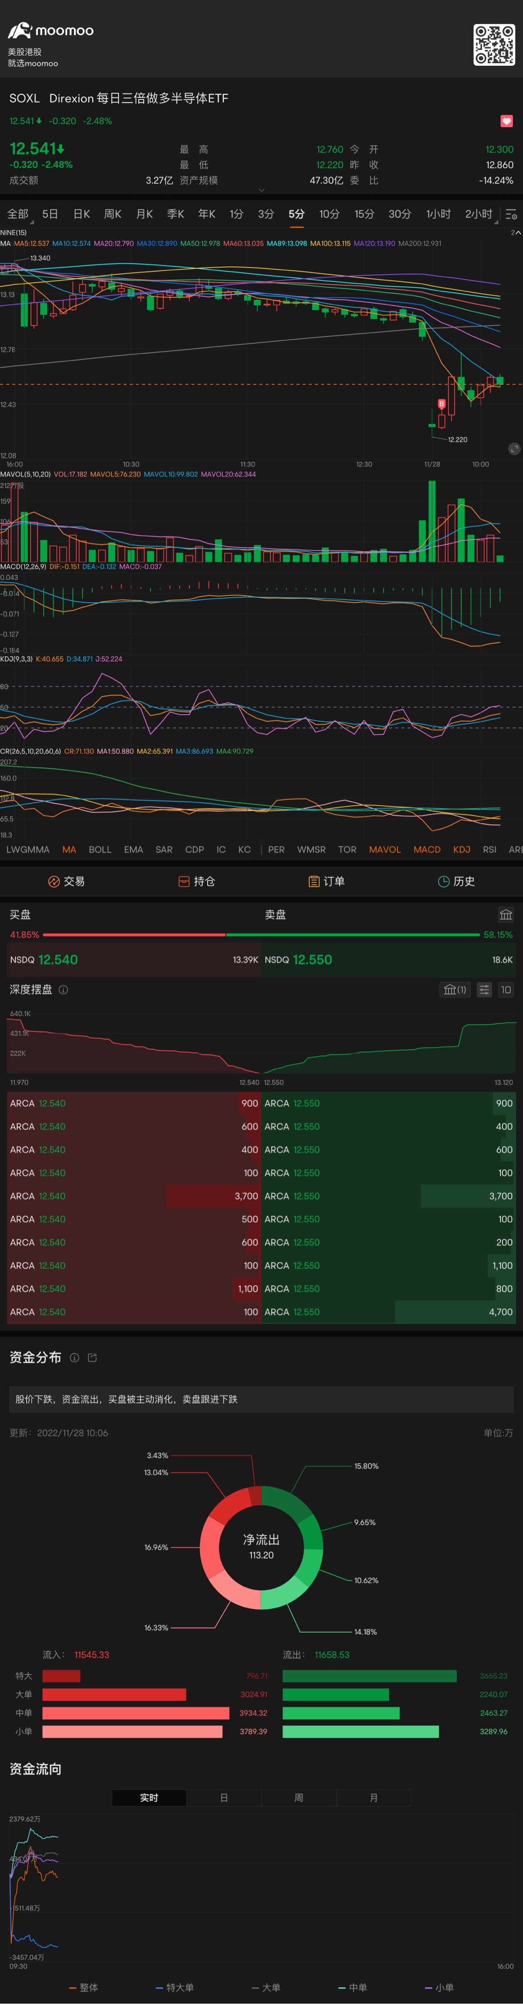The width and height of the screenshot is (523, 2004).
Task: Tap the 小单 outflow bar 3289.96
Action: (360, 1732)
